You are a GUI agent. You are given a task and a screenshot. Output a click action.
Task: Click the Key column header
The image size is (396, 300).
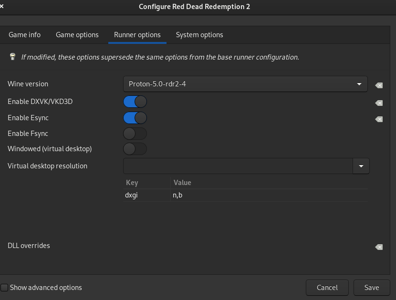tap(147, 183)
